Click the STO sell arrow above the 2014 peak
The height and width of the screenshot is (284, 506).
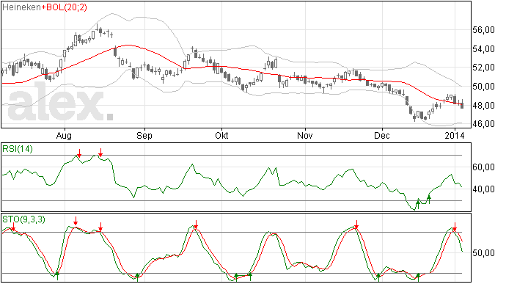click(x=455, y=227)
